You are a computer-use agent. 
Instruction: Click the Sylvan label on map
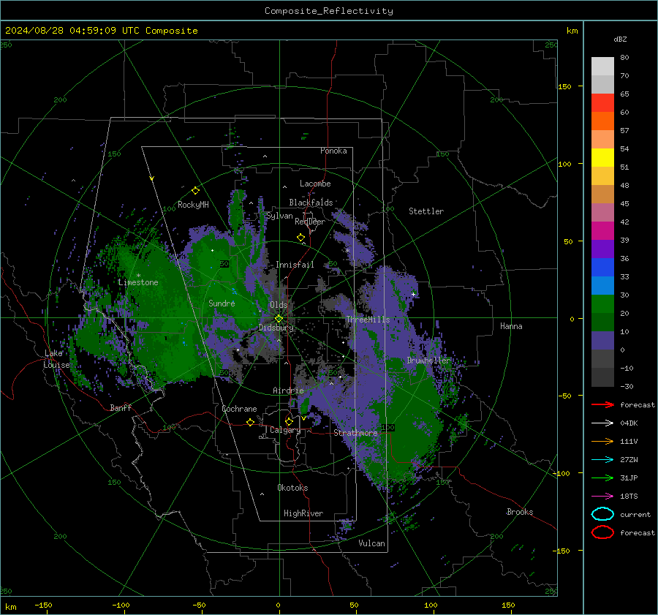point(280,216)
